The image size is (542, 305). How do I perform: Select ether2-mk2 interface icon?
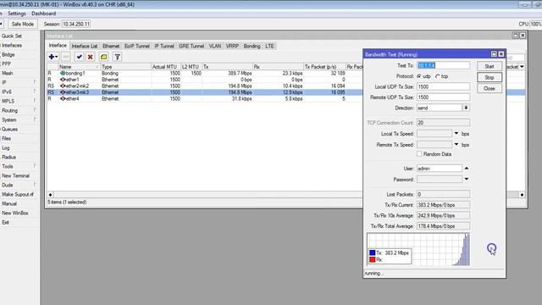click(x=63, y=86)
